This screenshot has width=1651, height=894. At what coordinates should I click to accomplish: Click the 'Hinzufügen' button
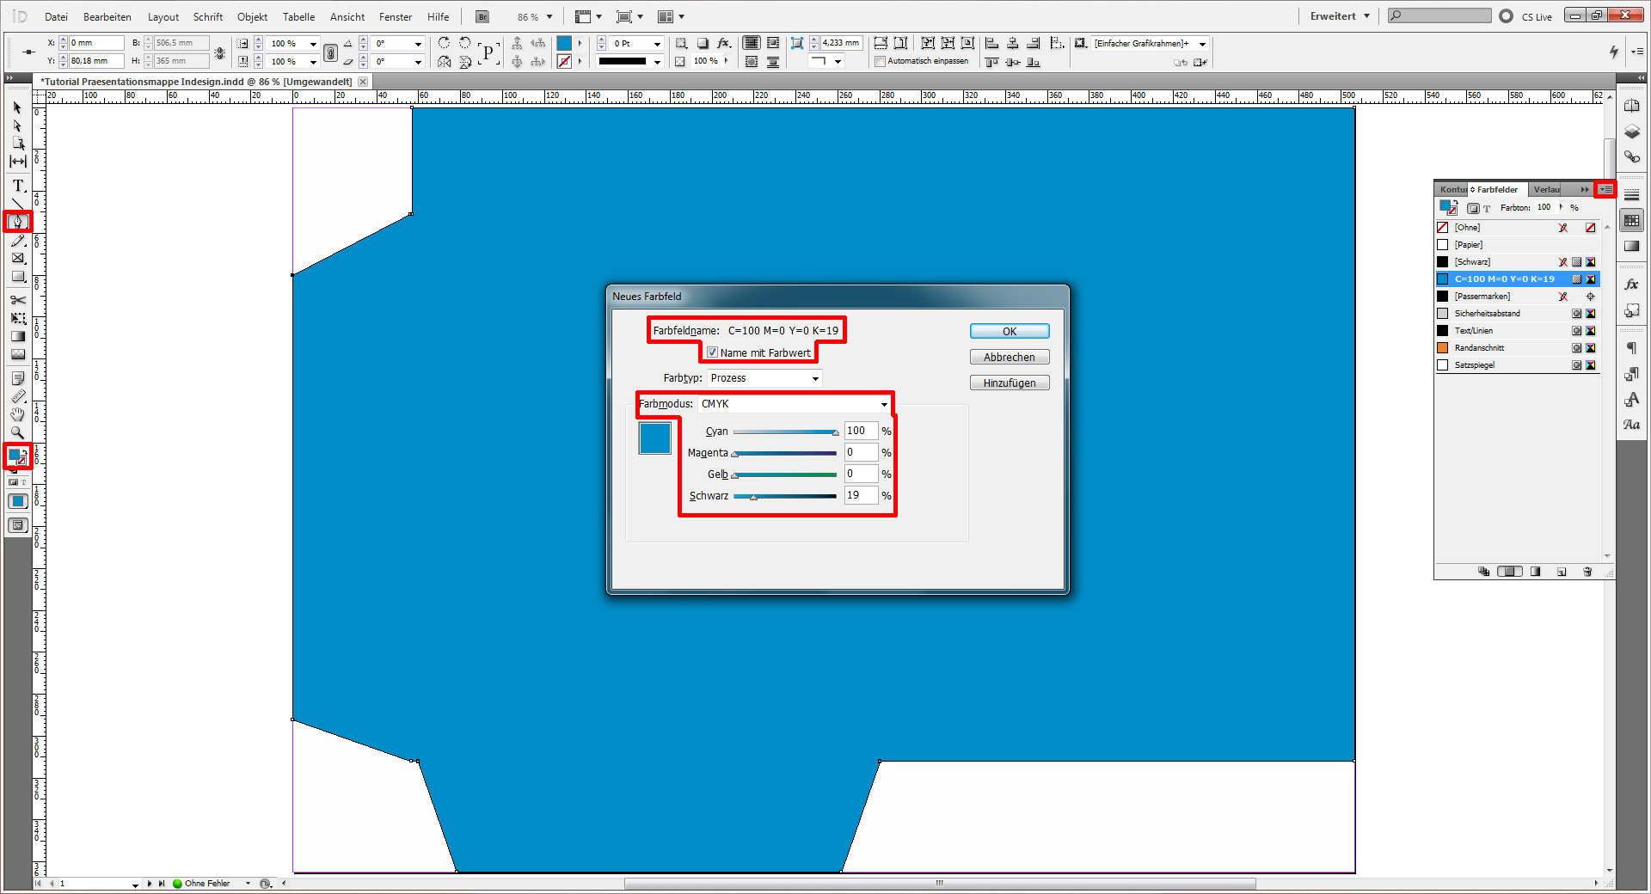(x=1009, y=382)
